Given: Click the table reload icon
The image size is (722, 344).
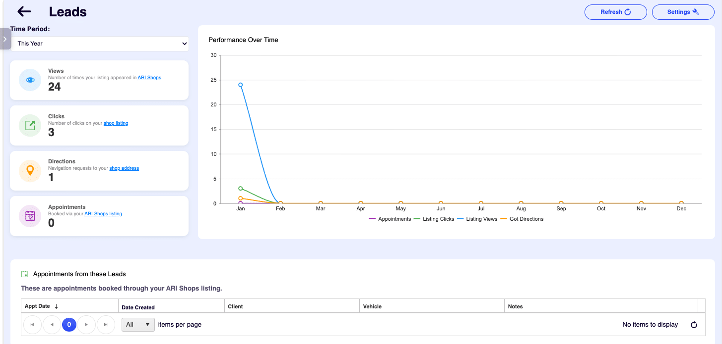Looking at the screenshot, I should coord(694,325).
